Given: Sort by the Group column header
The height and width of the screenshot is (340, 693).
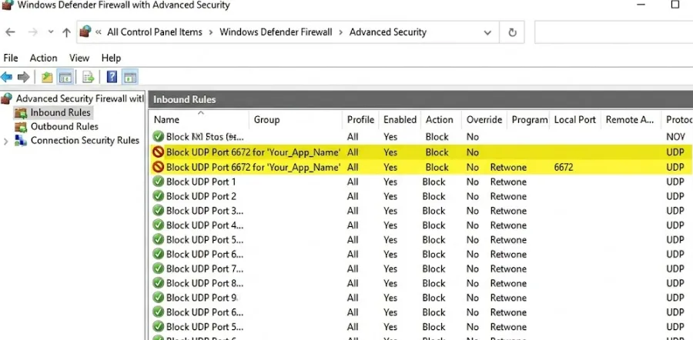Looking at the screenshot, I should coord(266,120).
